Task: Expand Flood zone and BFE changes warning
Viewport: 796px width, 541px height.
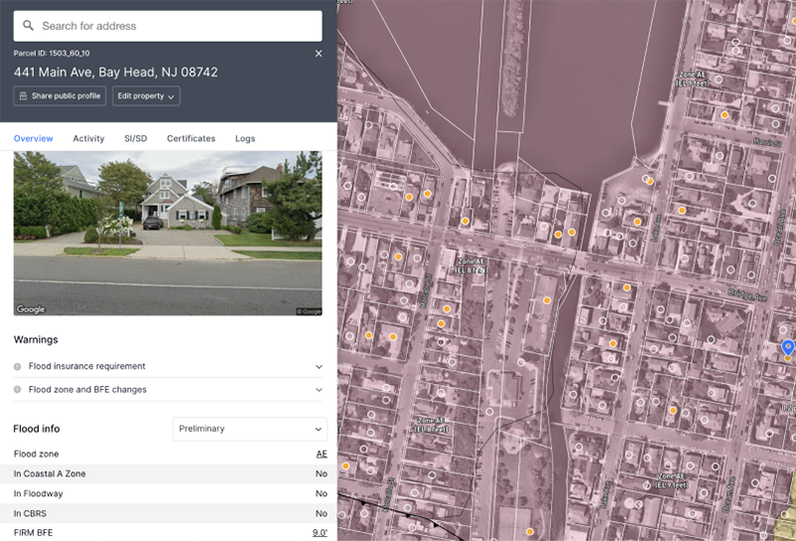Action: pyautogui.click(x=318, y=390)
